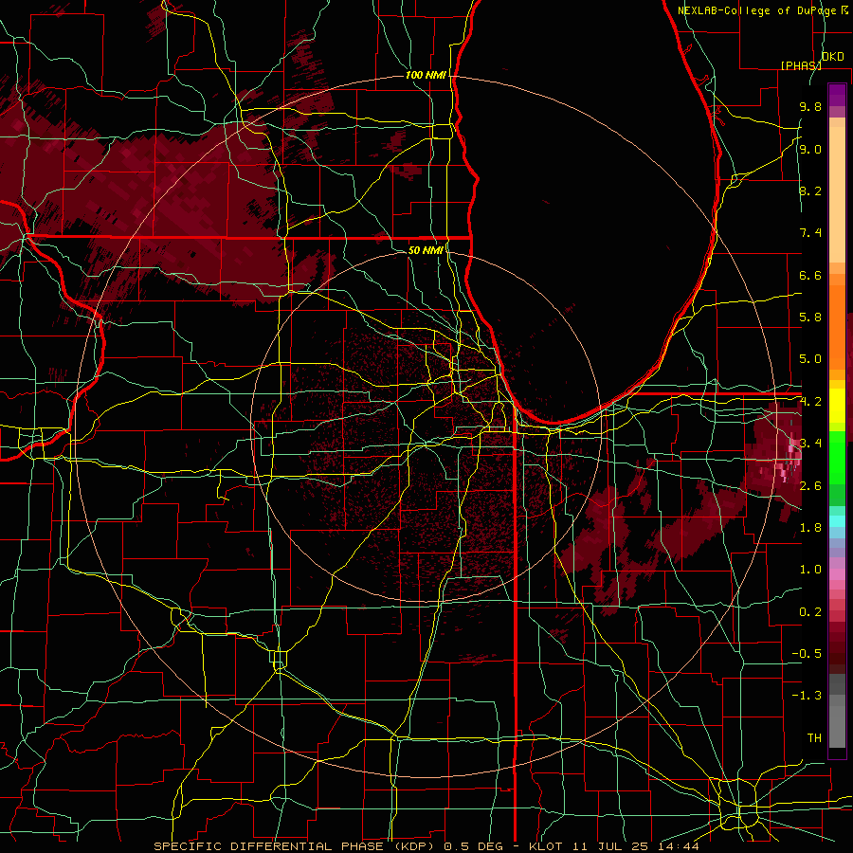Click the 1.8 scale value
This screenshot has height=853, width=853.
point(810,528)
